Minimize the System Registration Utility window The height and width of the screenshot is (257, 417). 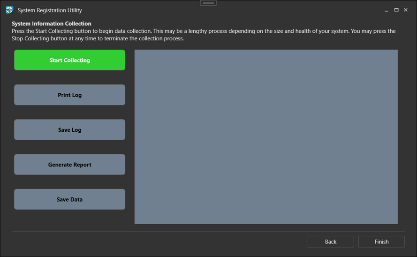coord(387,10)
